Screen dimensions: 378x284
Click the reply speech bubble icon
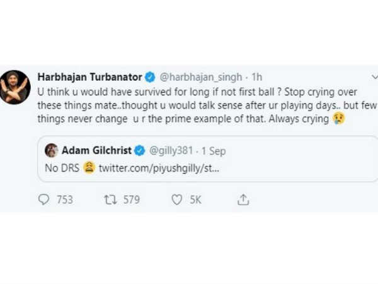43,200
